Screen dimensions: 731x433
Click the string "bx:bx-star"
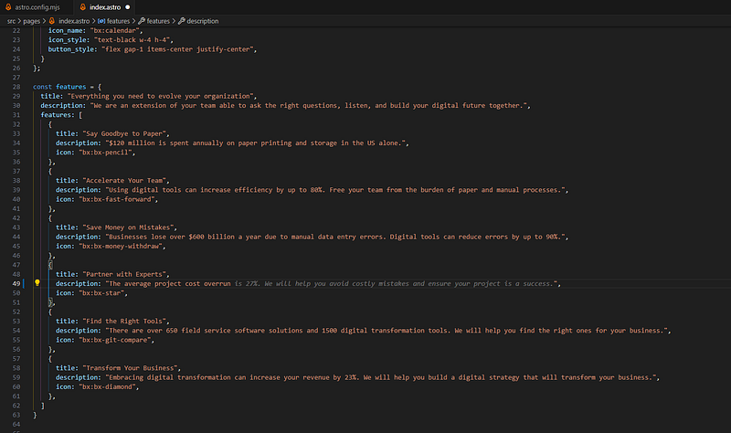[103, 292]
